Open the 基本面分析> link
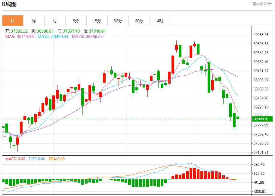 262,4
